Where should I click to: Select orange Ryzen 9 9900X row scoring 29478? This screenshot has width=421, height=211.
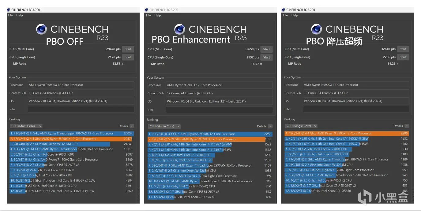pyautogui.click(x=72, y=139)
